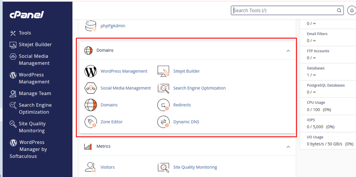
Task: Click the "0 / 100 (0%)" CPU value
Action: click(x=319, y=110)
